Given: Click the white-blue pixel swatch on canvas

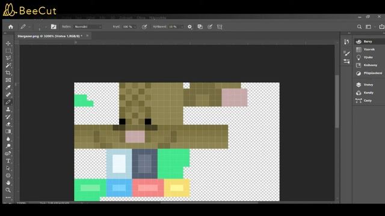Looking at the screenshot, I should coord(119,164).
